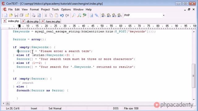This screenshot has width=198, height=111.
Task: Open the Options menu
Action: 66,10
